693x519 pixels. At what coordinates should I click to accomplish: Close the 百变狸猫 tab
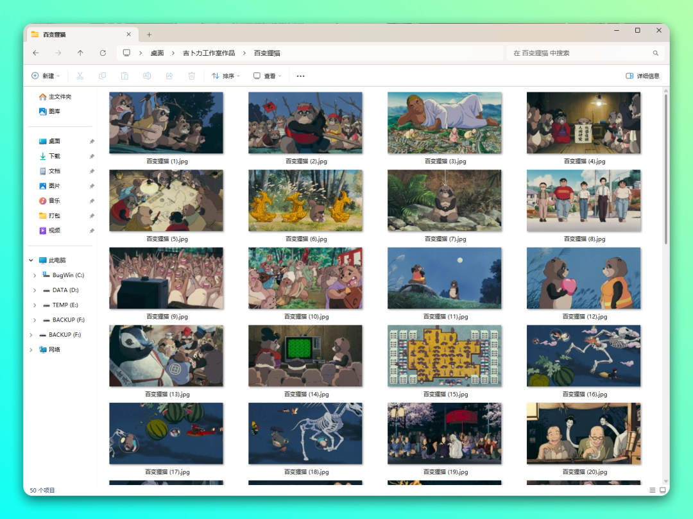(128, 35)
